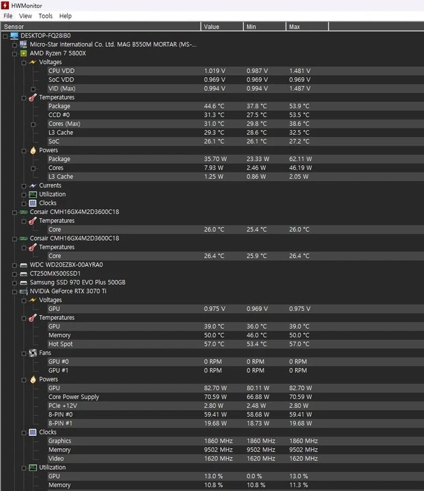
Task: Click the Max column header
Action: (x=307, y=27)
